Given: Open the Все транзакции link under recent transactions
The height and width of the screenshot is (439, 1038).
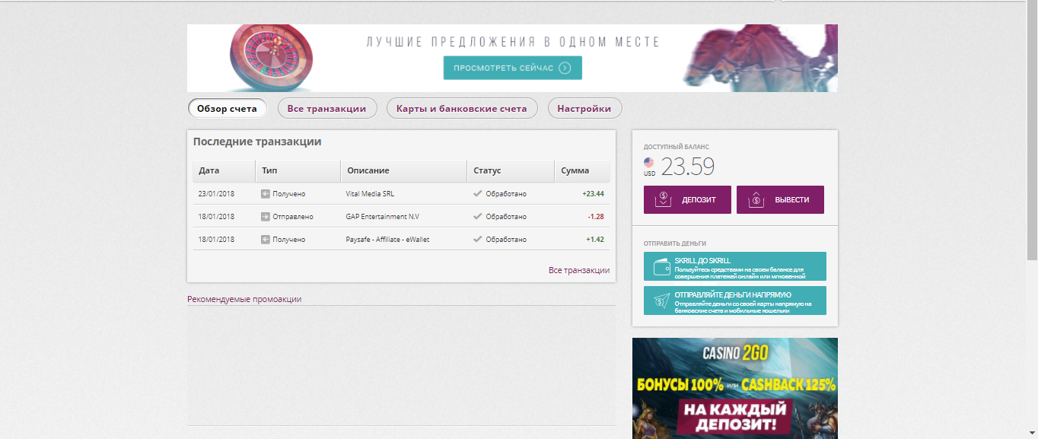Looking at the screenshot, I should point(581,270).
